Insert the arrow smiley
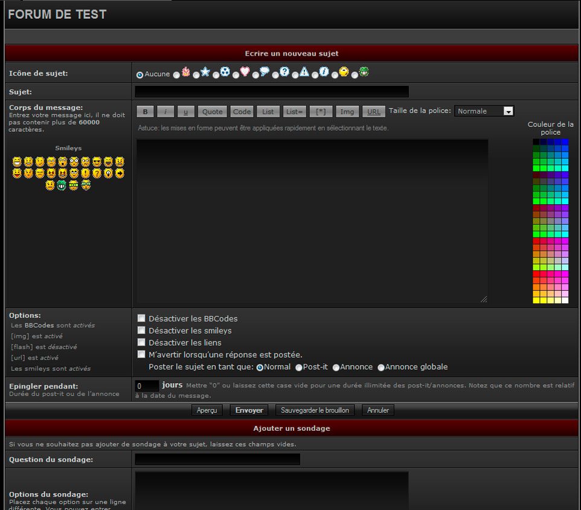581x510 pixels. point(120,173)
